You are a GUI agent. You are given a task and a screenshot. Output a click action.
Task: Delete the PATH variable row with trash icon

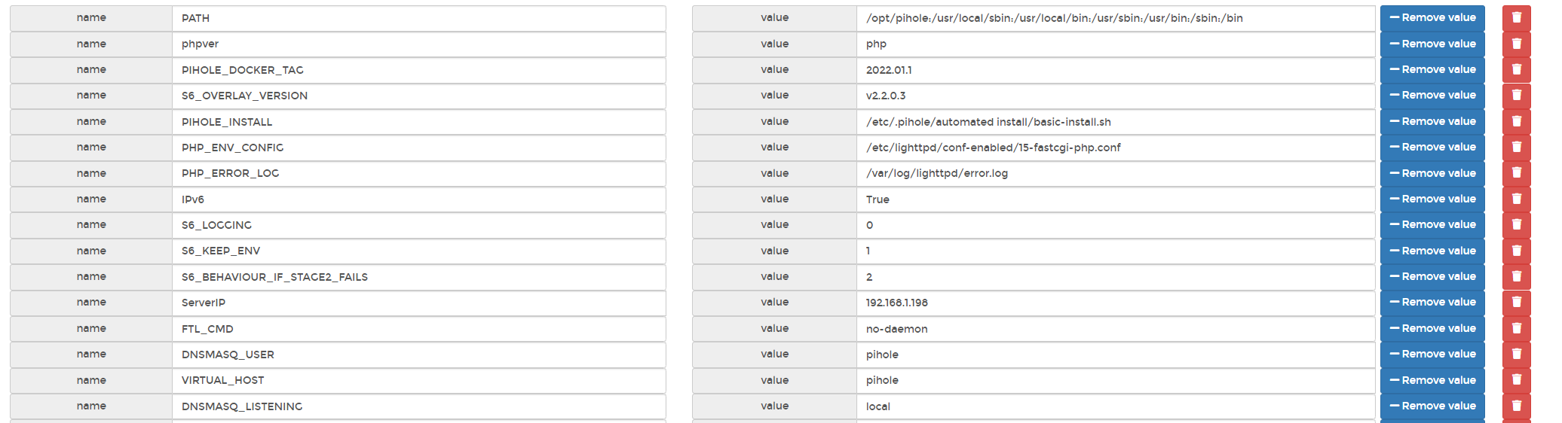(x=1516, y=18)
